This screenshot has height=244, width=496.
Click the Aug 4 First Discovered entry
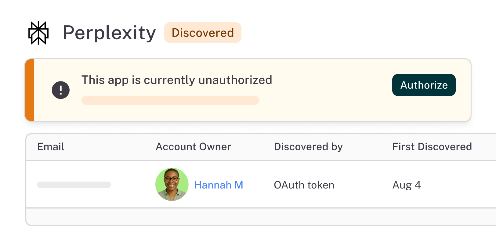pyautogui.click(x=407, y=185)
